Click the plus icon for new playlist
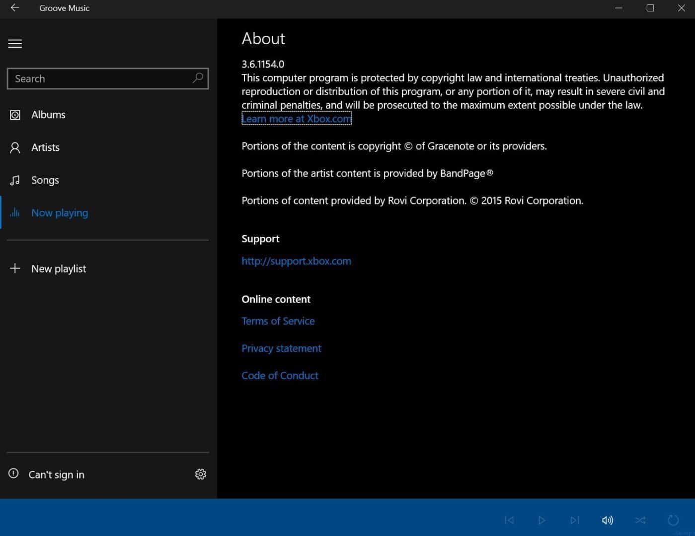This screenshot has width=695, height=536. (x=15, y=268)
